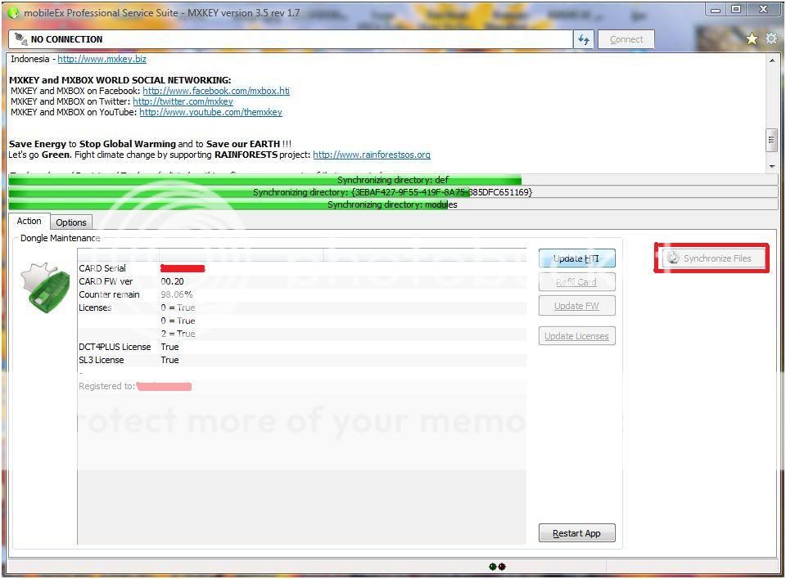This screenshot has height=579, width=786.
Task: Click the NO CONNECTION status field
Action: point(290,39)
